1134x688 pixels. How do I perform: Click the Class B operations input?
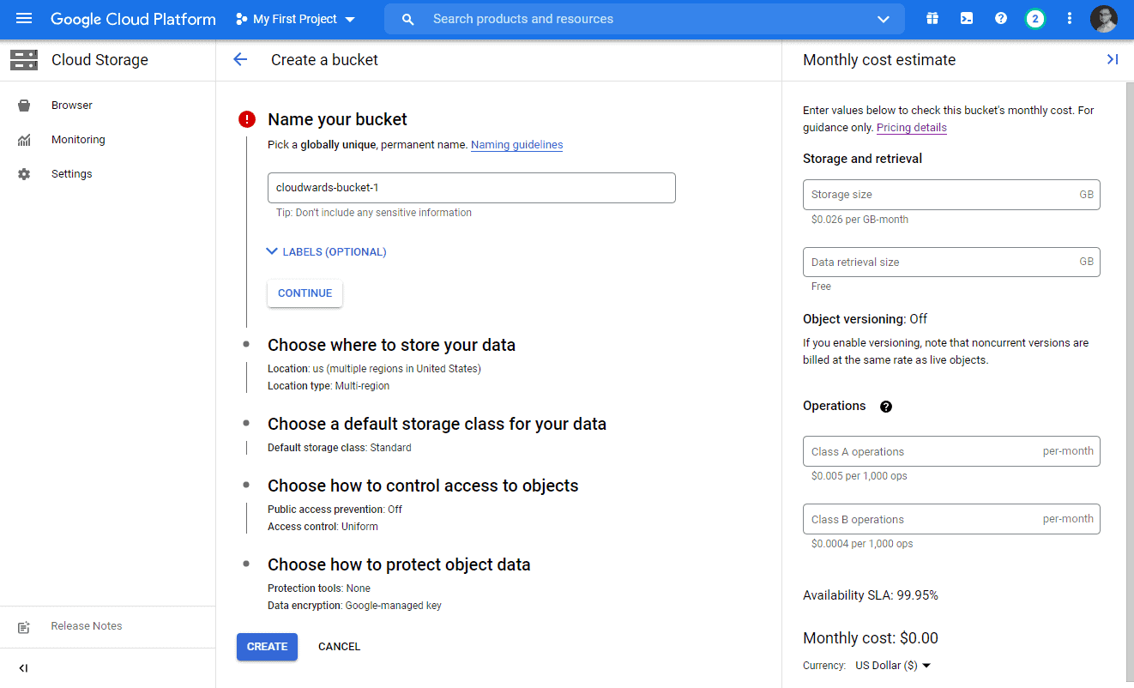951,519
